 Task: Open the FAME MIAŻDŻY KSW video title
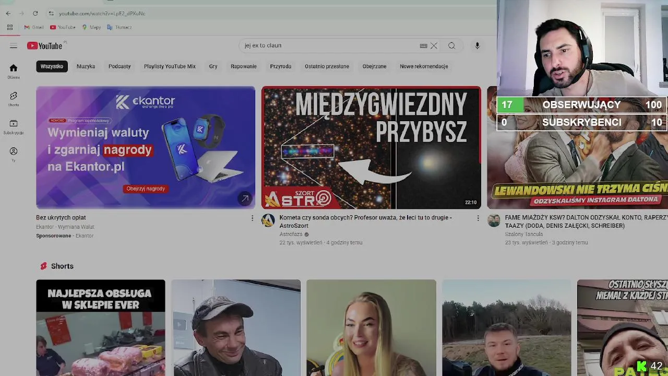pos(586,221)
